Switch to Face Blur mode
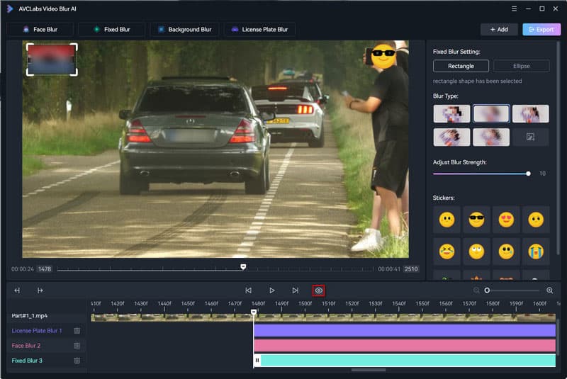 tap(40, 30)
